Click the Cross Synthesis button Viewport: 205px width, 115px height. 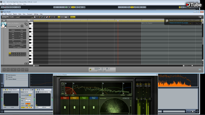pos(17,47)
